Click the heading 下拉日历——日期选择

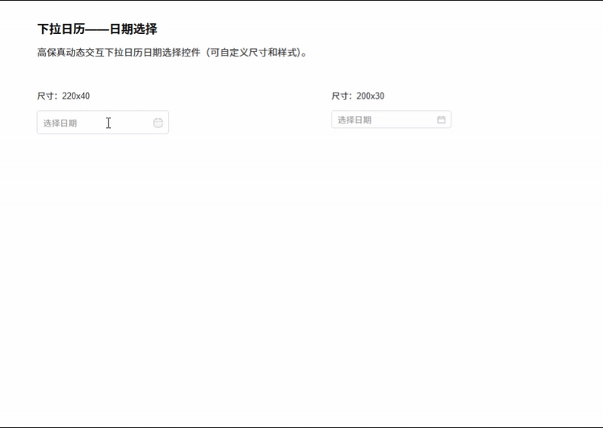(x=97, y=29)
